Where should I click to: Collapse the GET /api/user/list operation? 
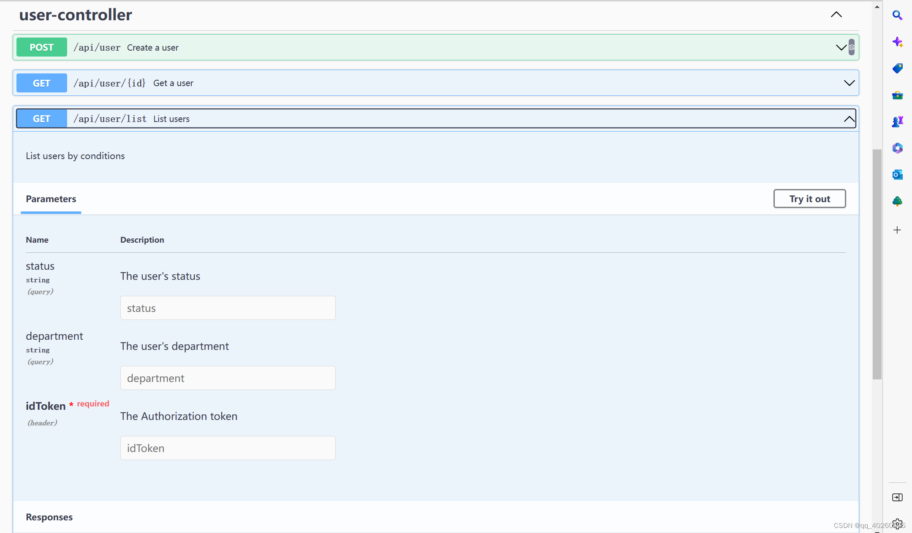(849, 119)
